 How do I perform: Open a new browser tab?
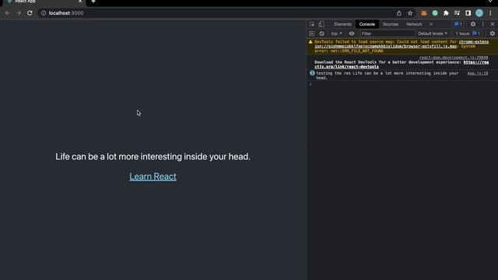pos(93,2)
